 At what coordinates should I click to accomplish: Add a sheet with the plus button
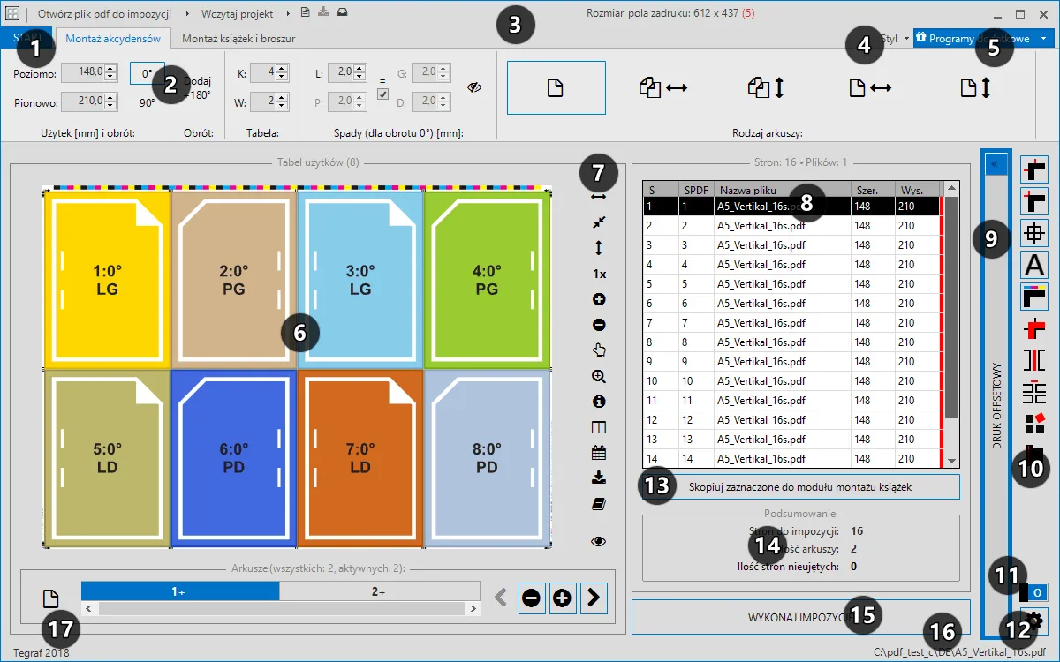563,598
